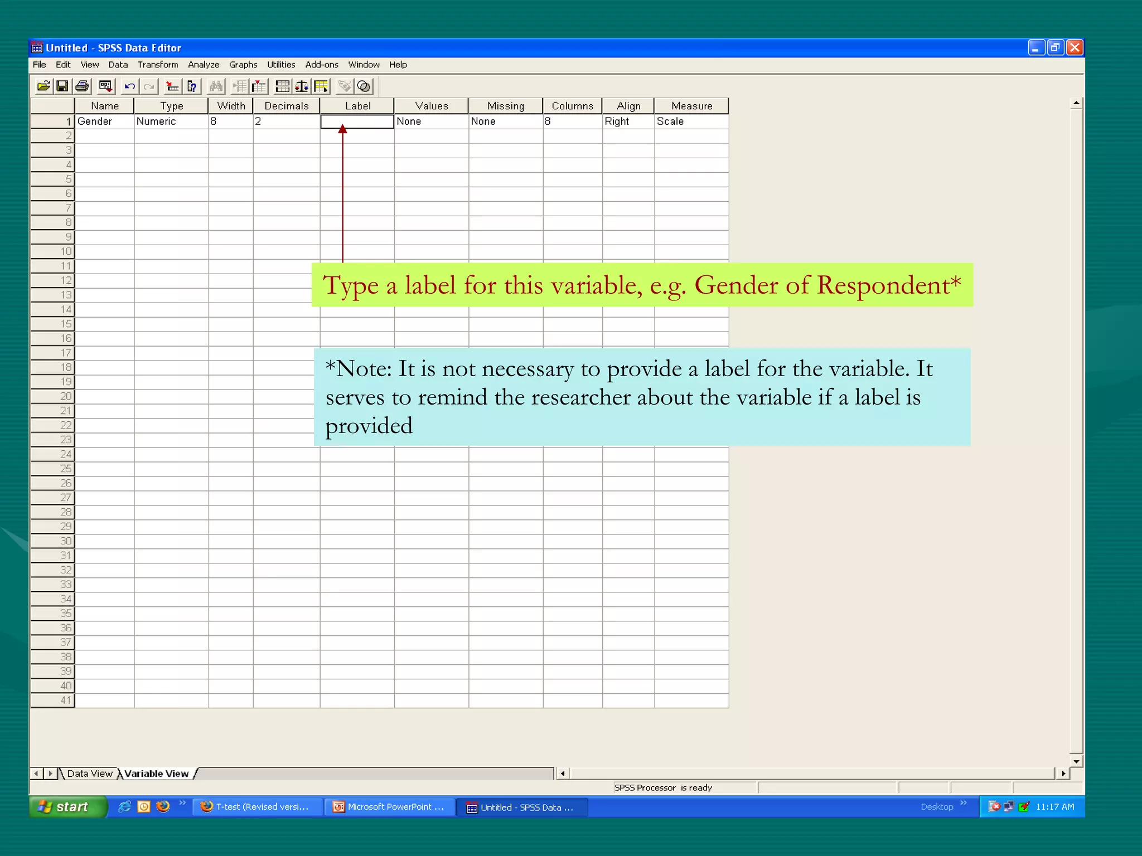Click the Insert Cases icon
1142x856 pixels.
(240, 86)
